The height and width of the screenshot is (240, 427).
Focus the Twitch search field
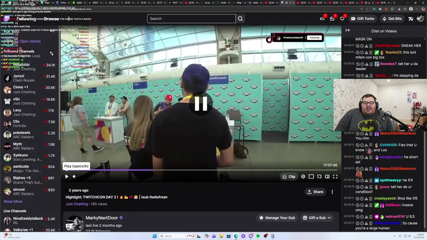(x=191, y=19)
